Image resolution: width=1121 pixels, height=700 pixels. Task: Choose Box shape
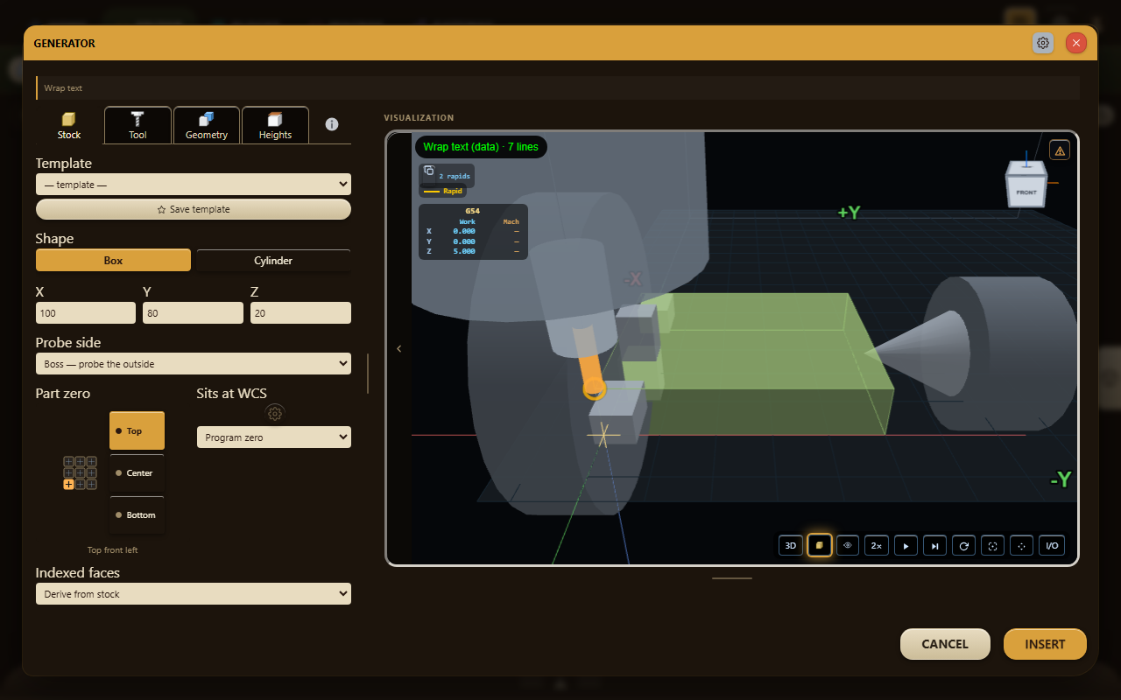[113, 261]
